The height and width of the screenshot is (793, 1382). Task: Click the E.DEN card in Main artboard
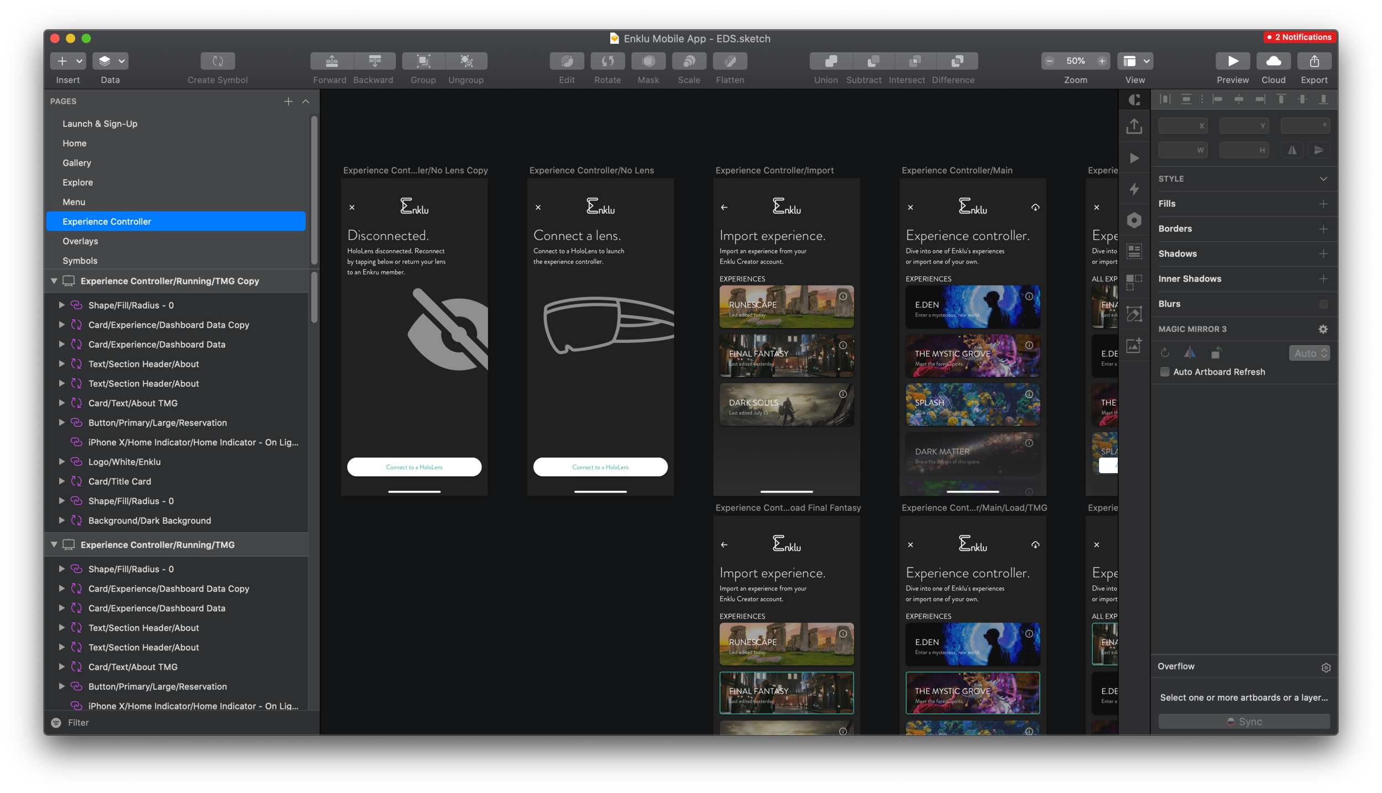973,306
